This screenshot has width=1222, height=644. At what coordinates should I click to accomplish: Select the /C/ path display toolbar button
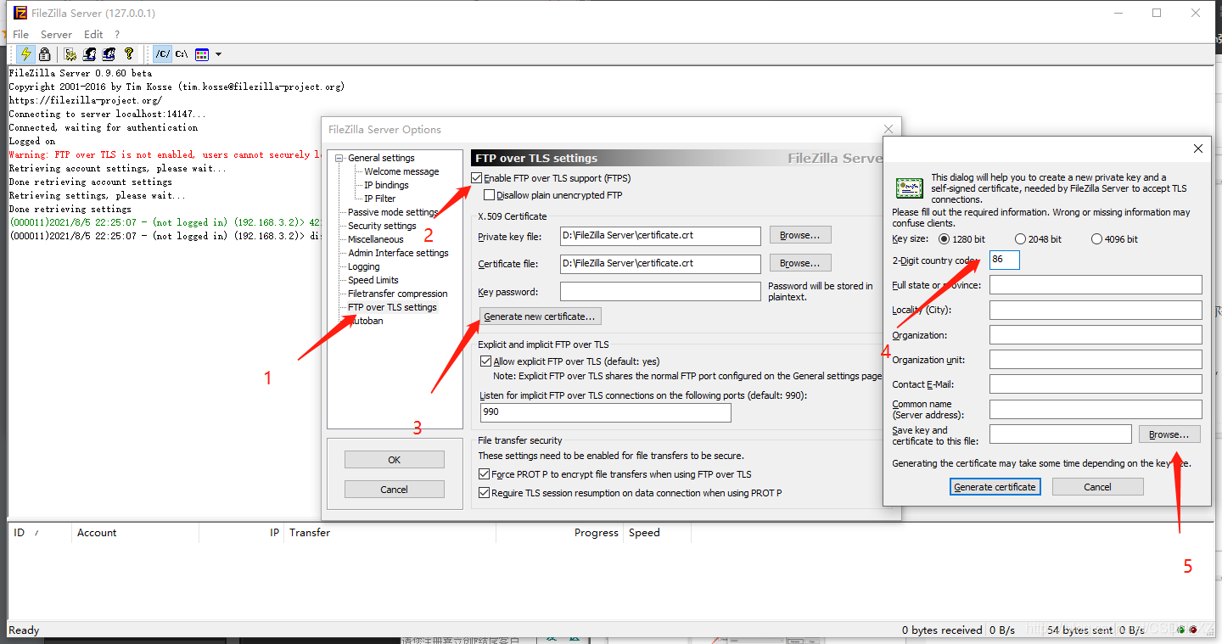(x=162, y=54)
